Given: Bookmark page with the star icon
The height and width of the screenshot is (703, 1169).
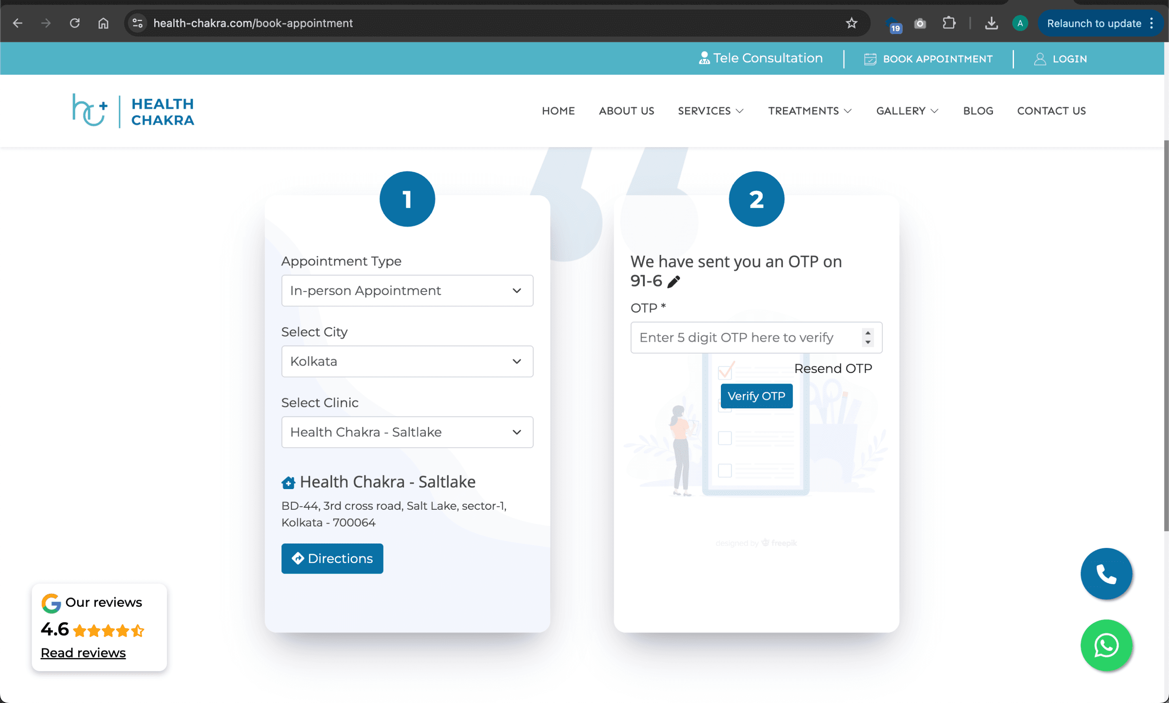Looking at the screenshot, I should point(851,23).
